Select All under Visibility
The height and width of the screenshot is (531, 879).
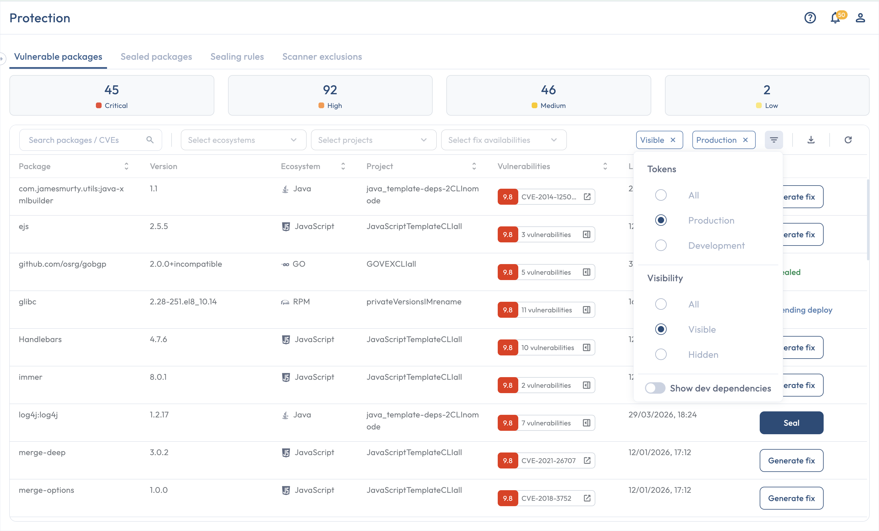coord(661,304)
